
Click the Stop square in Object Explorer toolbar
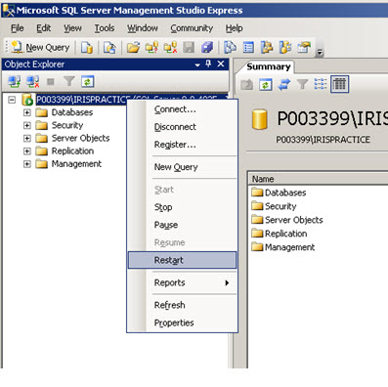(x=50, y=81)
